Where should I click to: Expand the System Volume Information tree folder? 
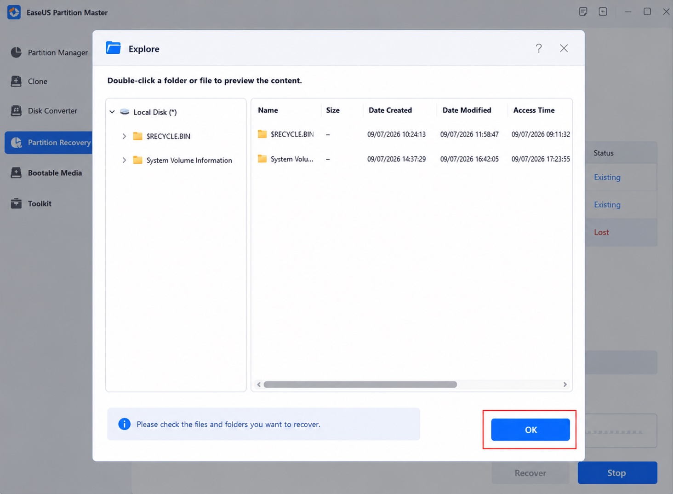coord(124,160)
